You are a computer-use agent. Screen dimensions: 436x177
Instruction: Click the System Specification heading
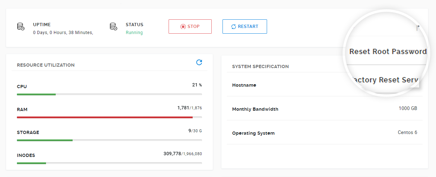pos(260,67)
